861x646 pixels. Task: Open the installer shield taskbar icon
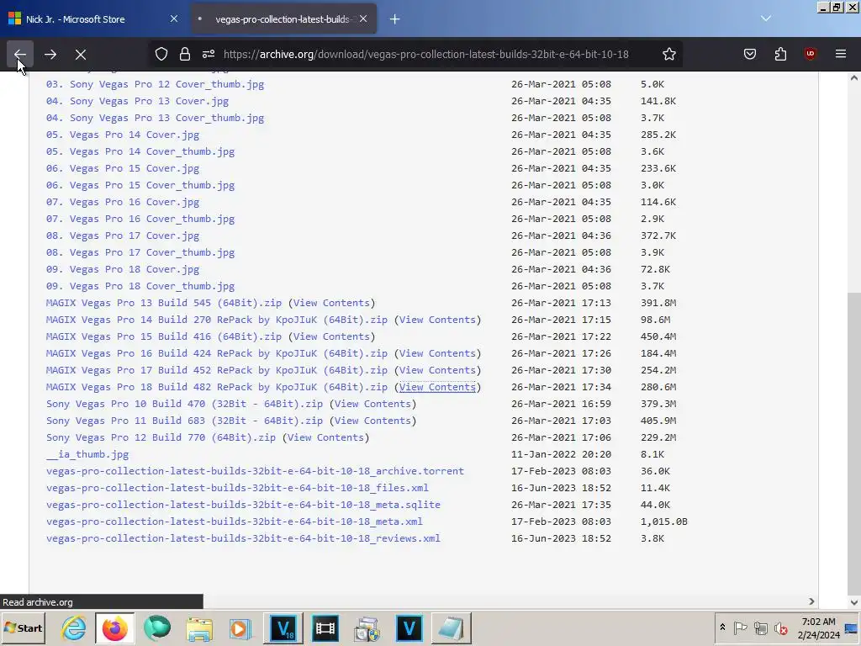(x=367, y=628)
